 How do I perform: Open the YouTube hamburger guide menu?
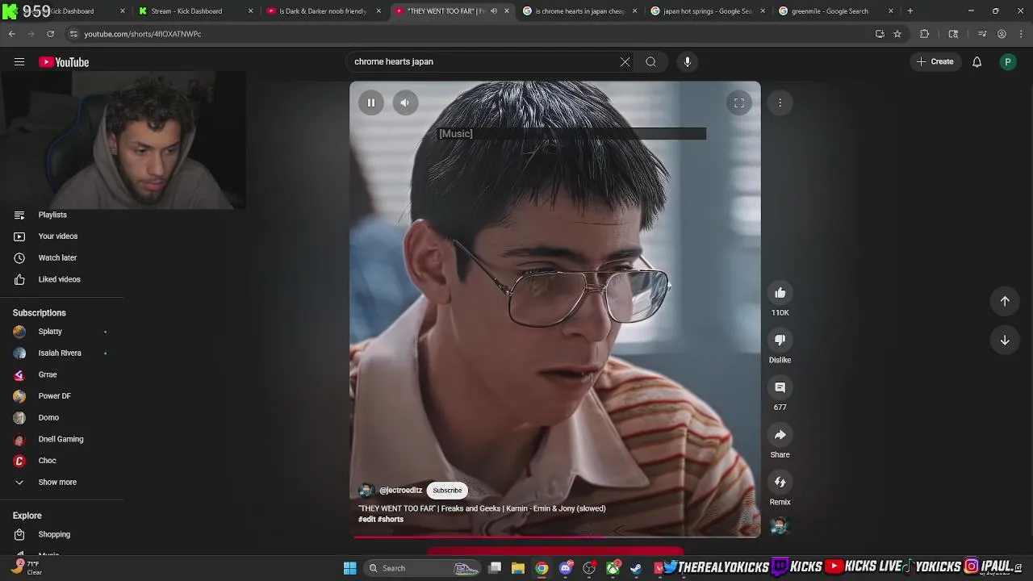tap(19, 62)
